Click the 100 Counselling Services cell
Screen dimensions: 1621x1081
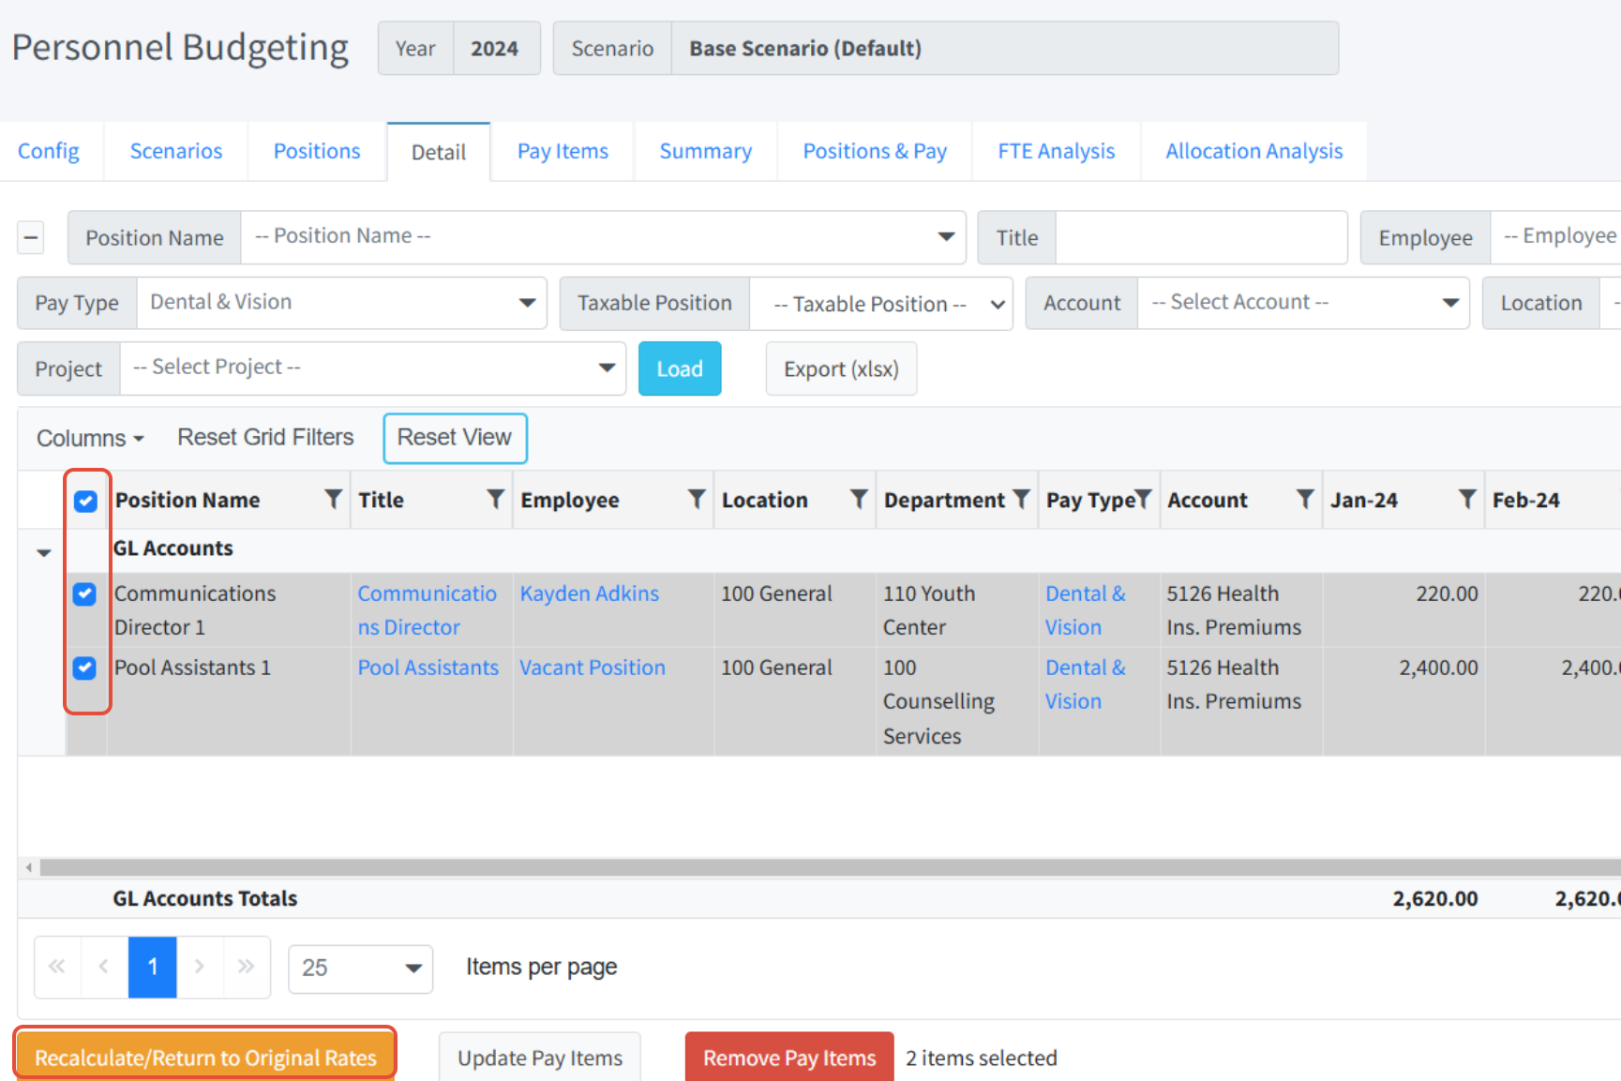[957, 701]
